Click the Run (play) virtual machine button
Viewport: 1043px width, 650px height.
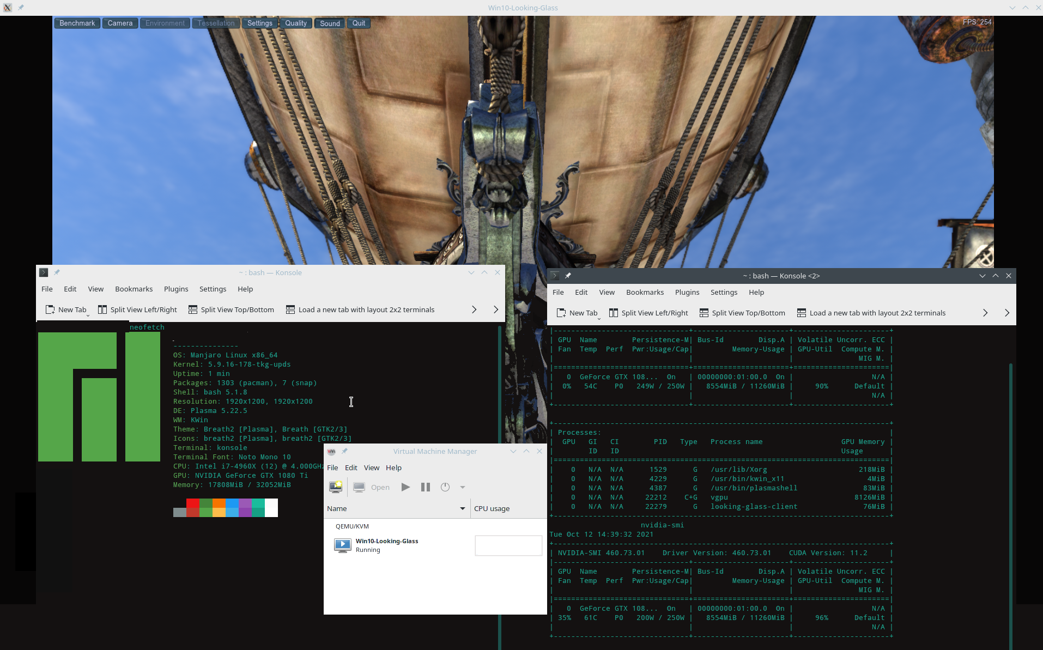(405, 487)
